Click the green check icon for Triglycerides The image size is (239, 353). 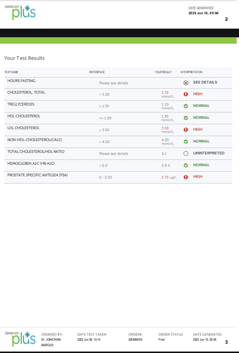point(186,106)
